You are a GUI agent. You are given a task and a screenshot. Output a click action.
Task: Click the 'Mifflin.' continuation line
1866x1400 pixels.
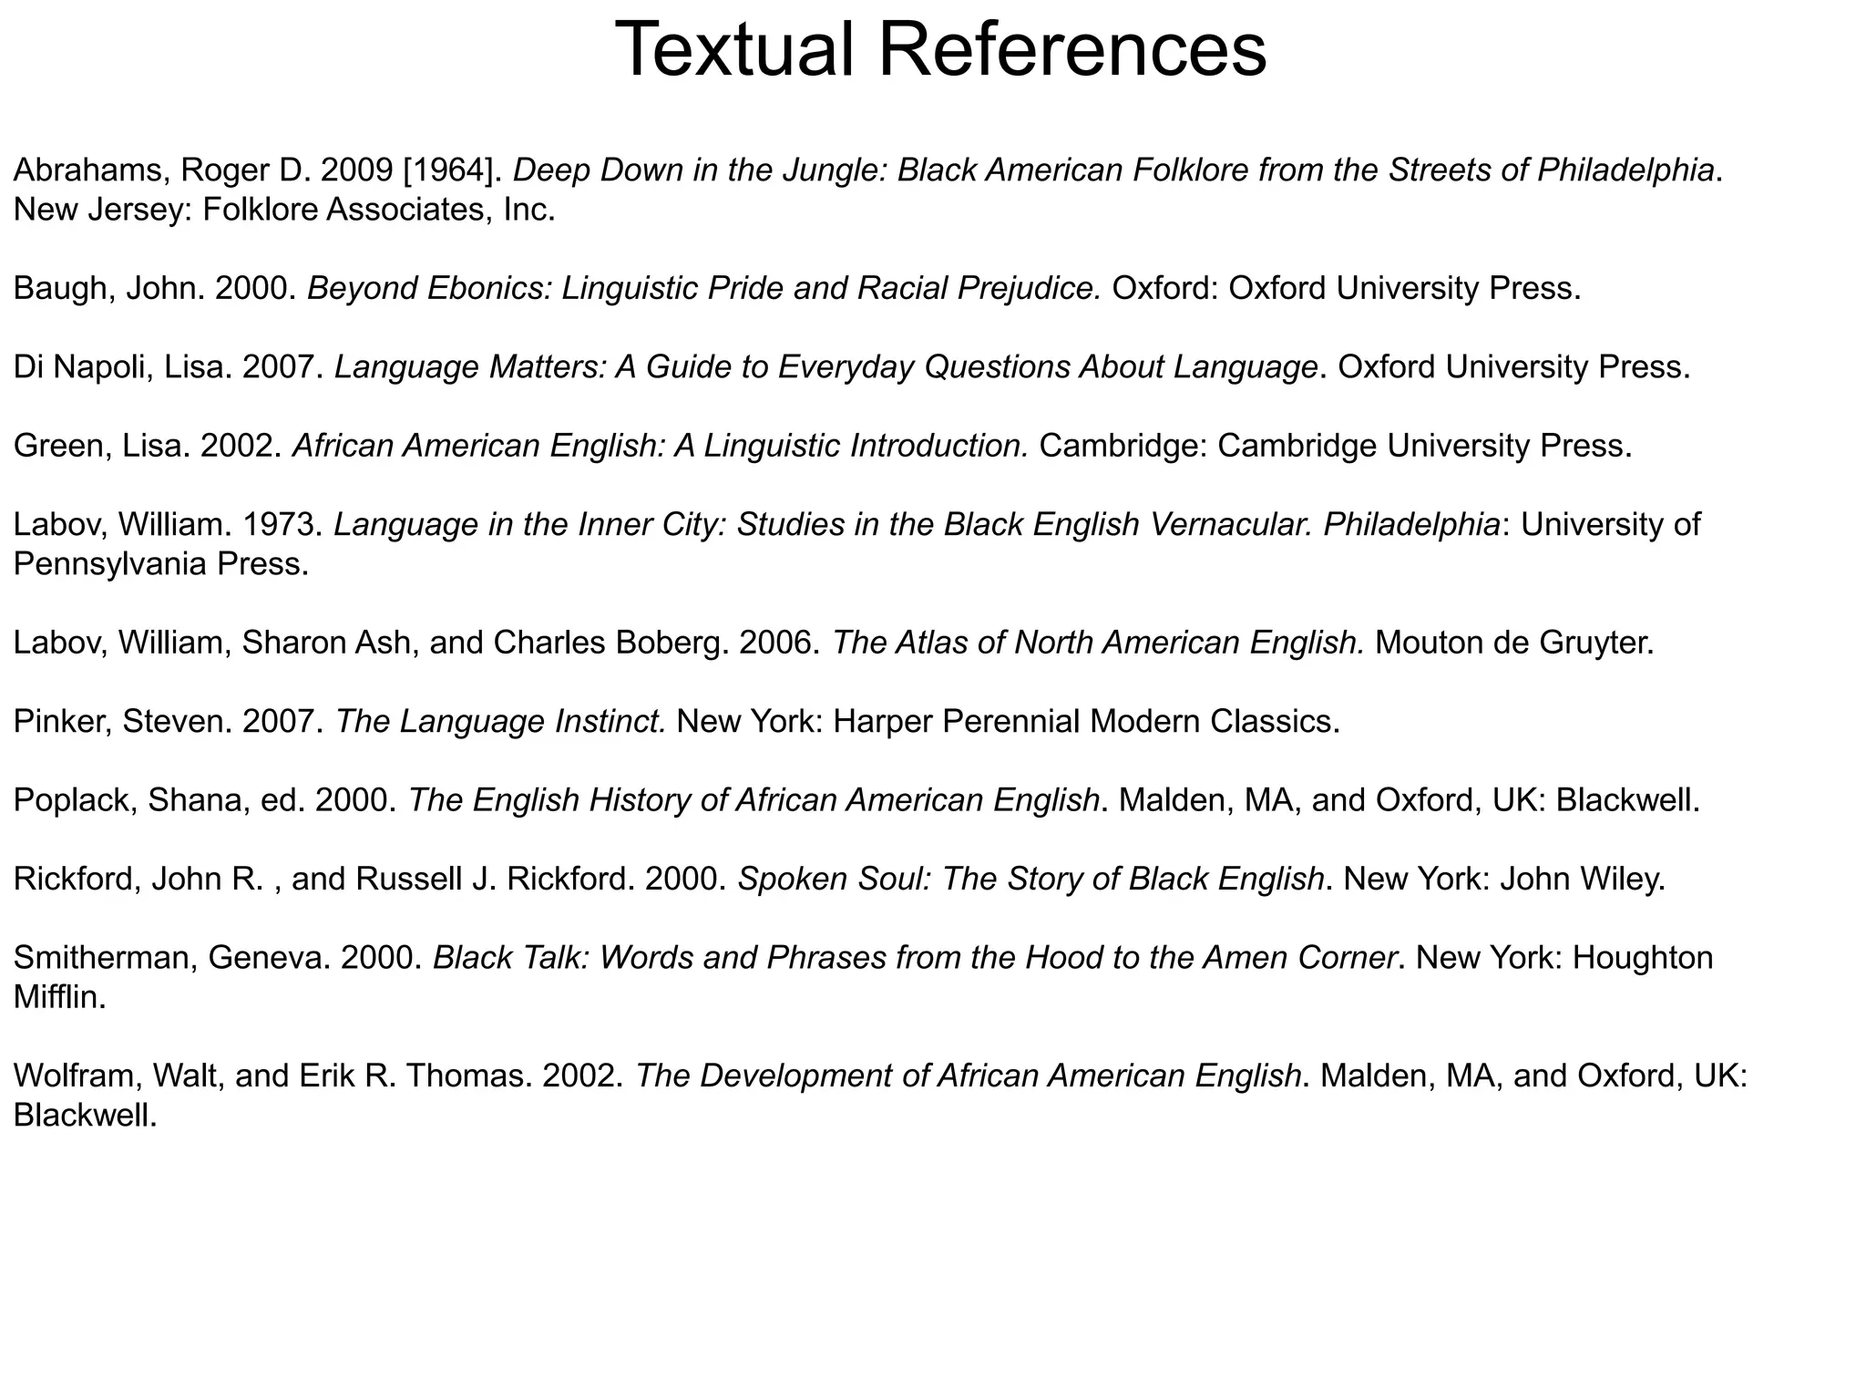(60, 999)
